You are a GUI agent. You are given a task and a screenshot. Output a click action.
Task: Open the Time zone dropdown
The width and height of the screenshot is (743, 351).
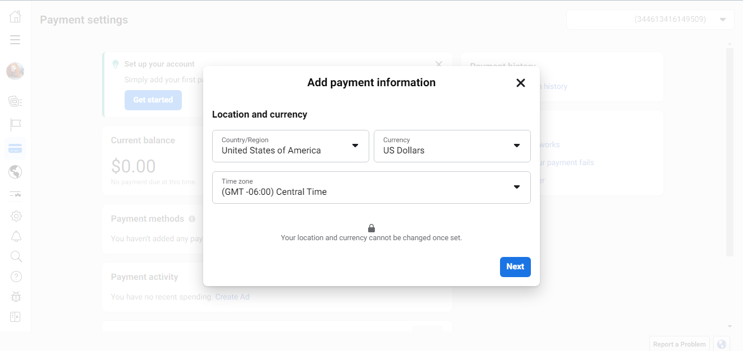point(371,188)
